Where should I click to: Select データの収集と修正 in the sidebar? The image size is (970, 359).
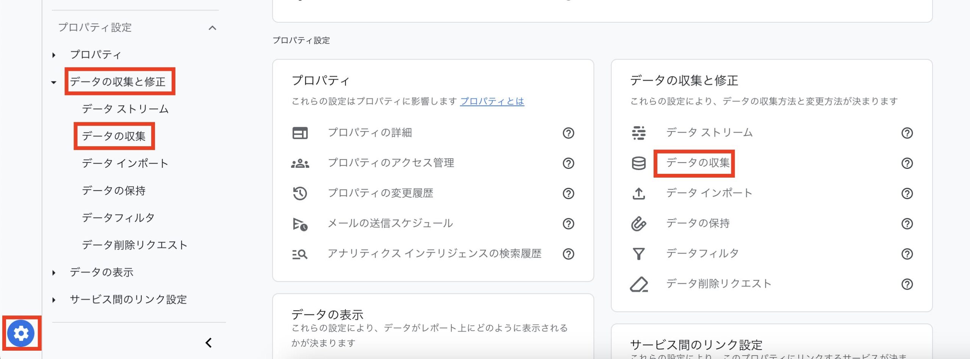[x=118, y=82]
